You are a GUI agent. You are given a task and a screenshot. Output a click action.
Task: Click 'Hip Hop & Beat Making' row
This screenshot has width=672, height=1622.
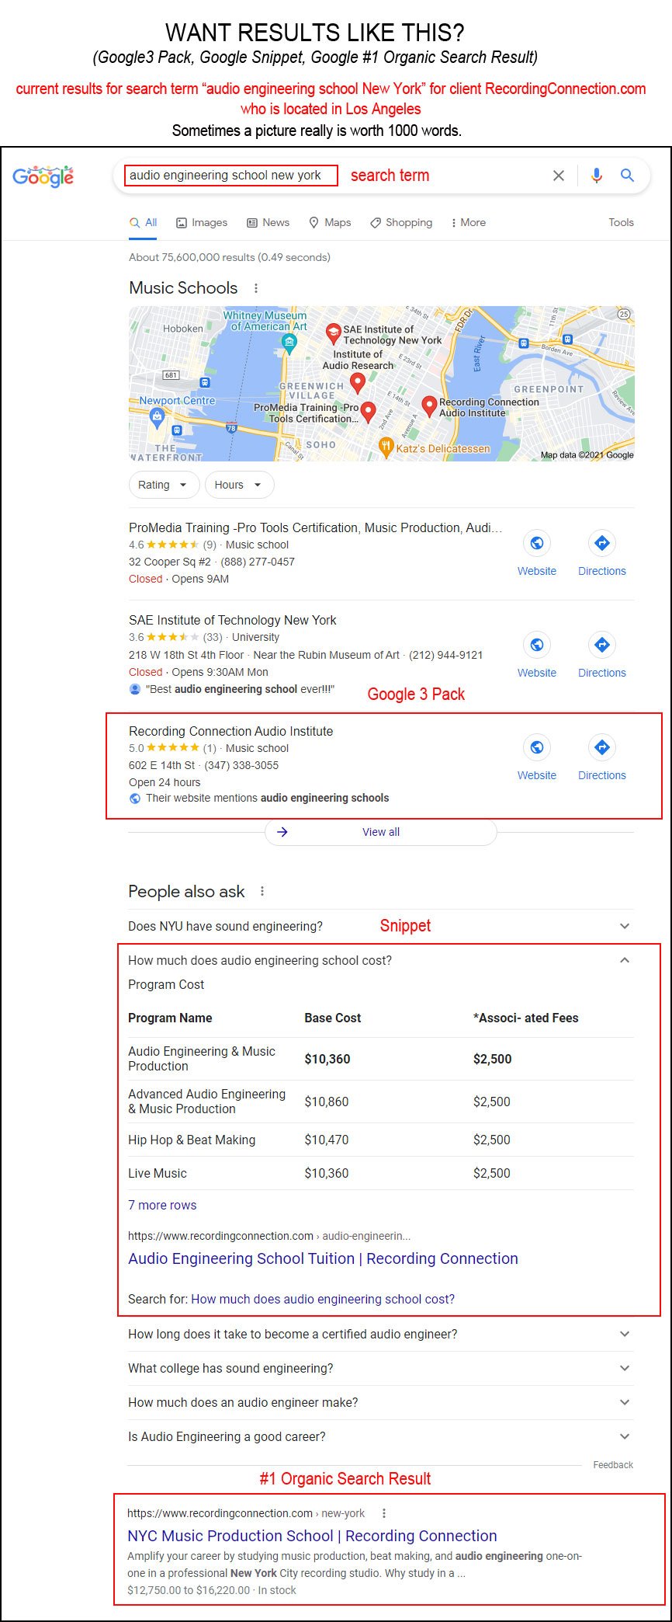click(381, 1140)
